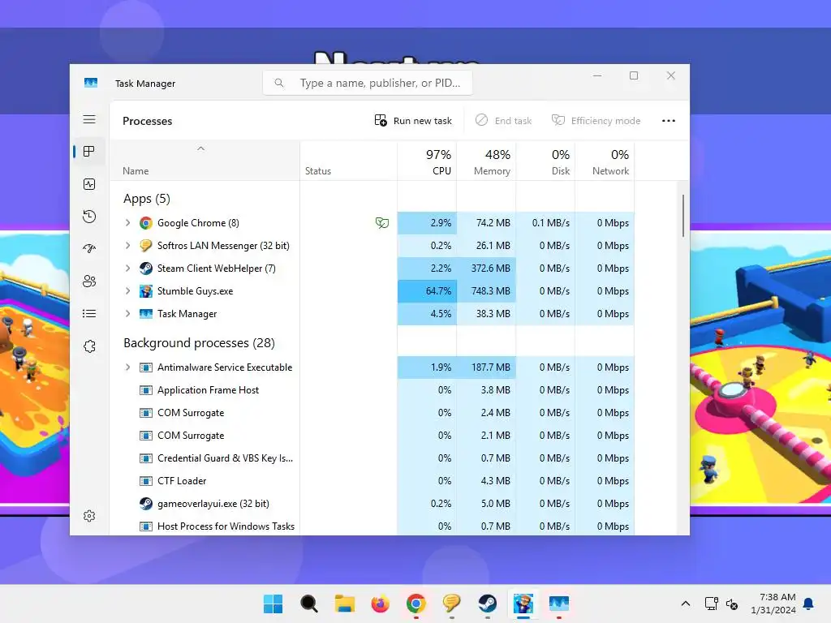Viewport: 831px width, 623px height.
Task: Sort processes by the Network column
Action: [x=605, y=161]
